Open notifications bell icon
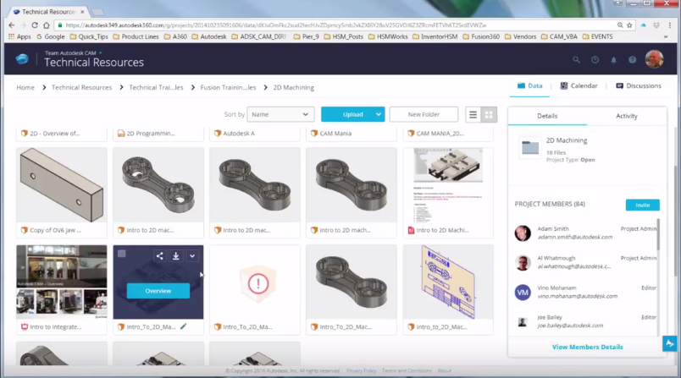The height and width of the screenshot is (378, 681). (614, 60)
